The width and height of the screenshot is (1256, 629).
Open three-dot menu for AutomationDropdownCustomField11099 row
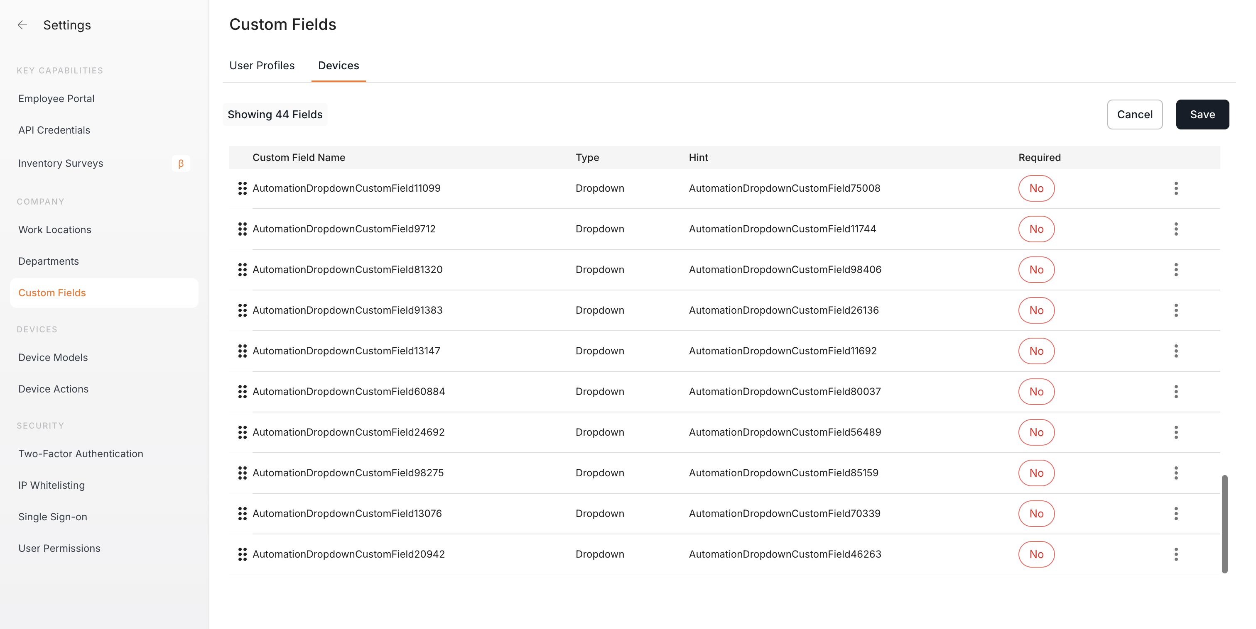click(x=1176, y=188)
